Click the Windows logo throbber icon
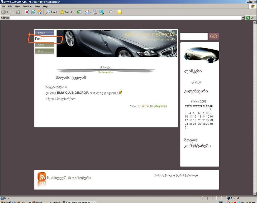257x203 pixels. tap(253, 6)
